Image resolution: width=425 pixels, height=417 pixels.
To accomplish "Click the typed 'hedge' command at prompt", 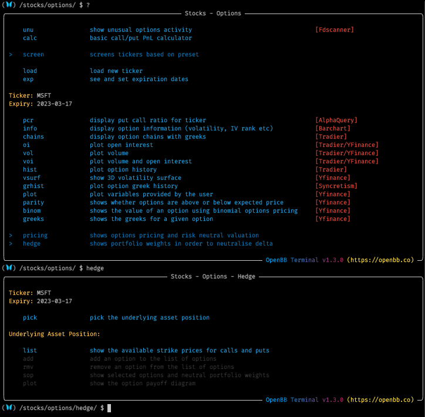I will [95, 268].
